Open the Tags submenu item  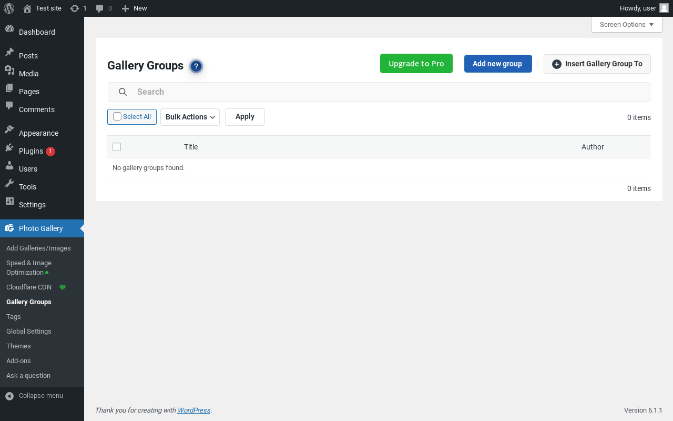(x=14, y=317)
